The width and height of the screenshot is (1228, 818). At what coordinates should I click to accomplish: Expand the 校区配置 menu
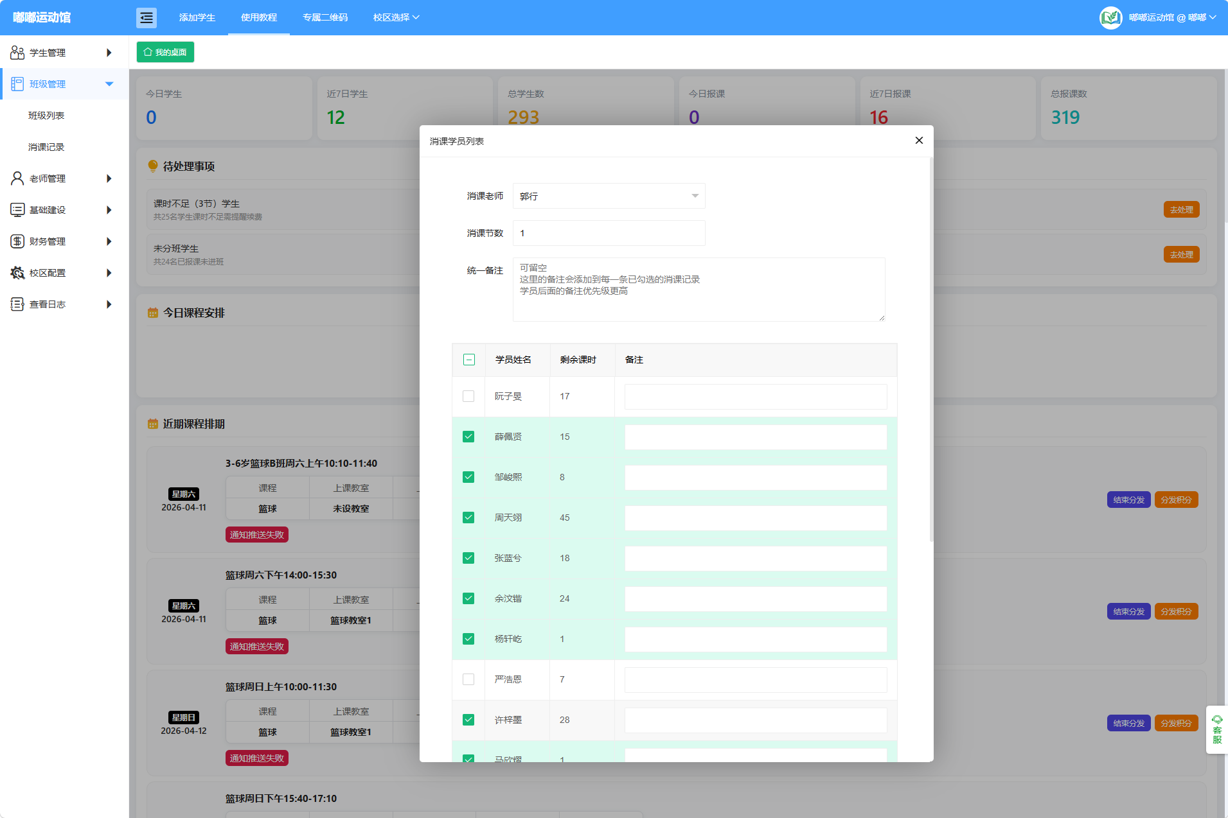(109, 273)
